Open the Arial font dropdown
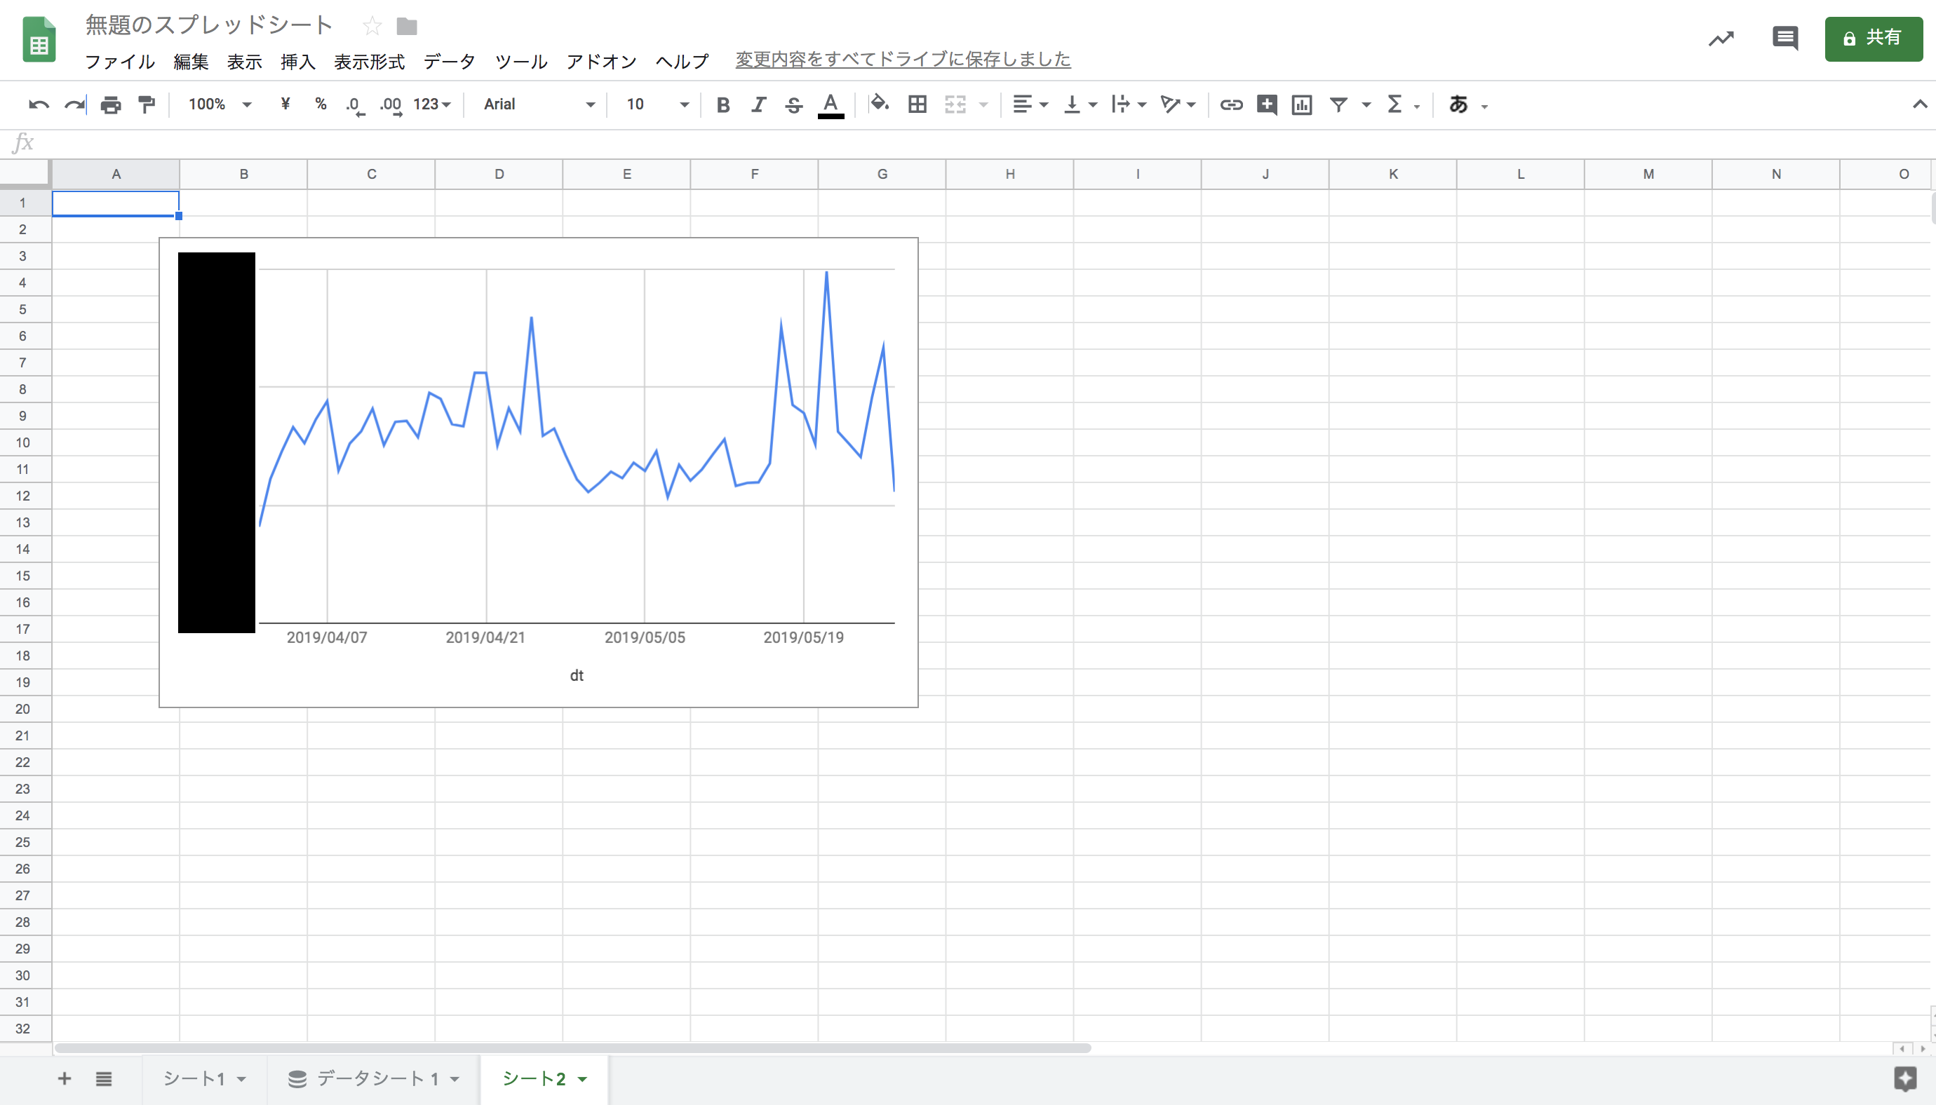The width and height of the screenshot is (1936, 1105). coord(539,104)
